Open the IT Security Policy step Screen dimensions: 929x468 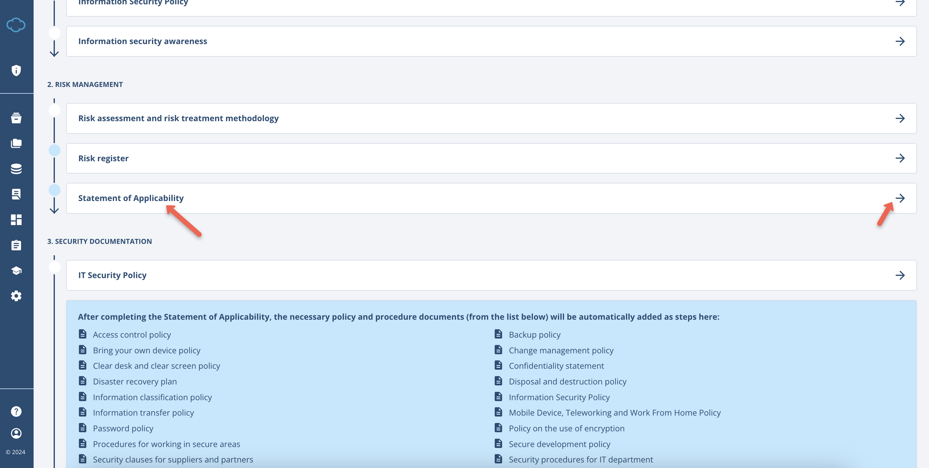(112, 275)
